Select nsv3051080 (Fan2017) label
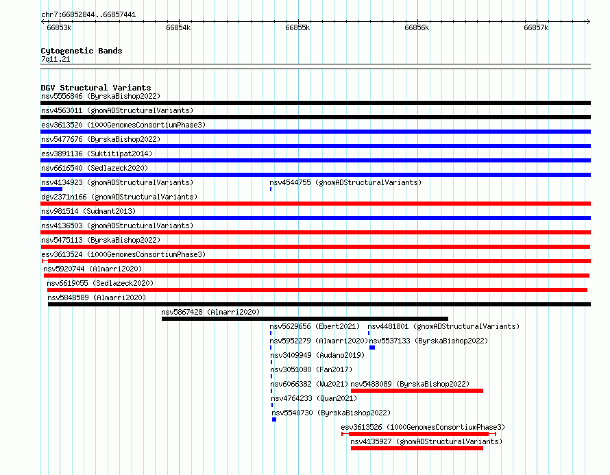Screen dimensions: 610x475 tap(311, 369)
